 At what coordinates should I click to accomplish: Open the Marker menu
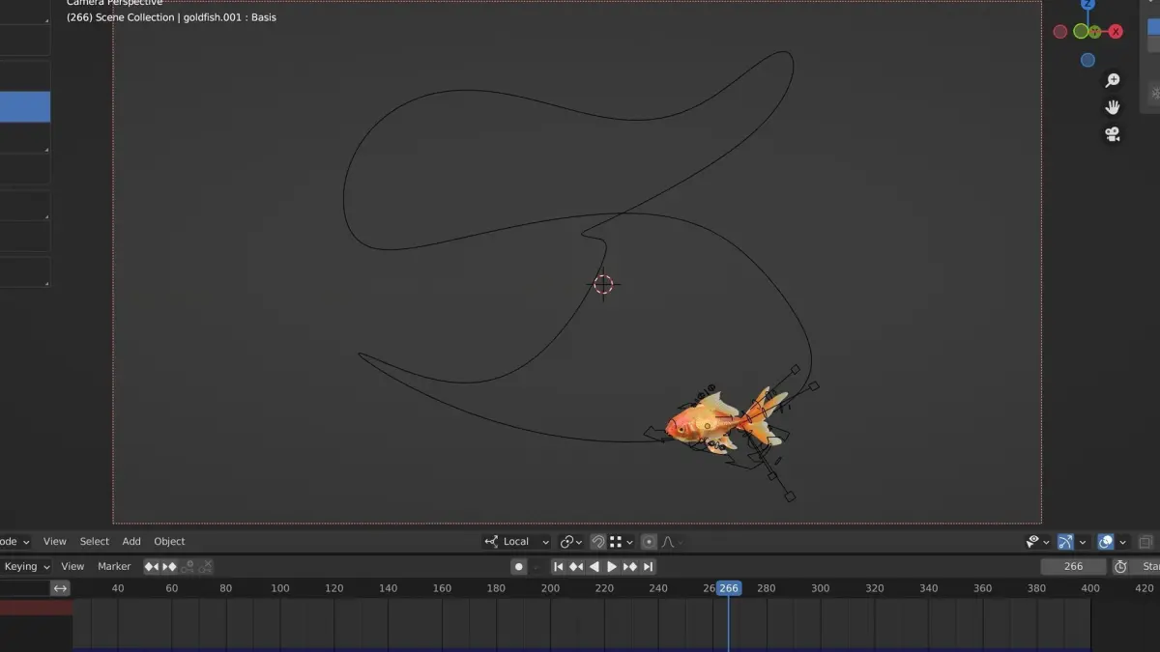[114, 567]
